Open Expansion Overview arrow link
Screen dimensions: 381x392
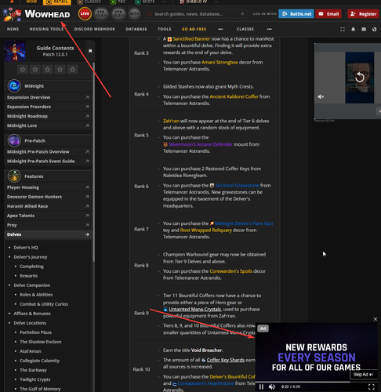click(x=87, y=97)
